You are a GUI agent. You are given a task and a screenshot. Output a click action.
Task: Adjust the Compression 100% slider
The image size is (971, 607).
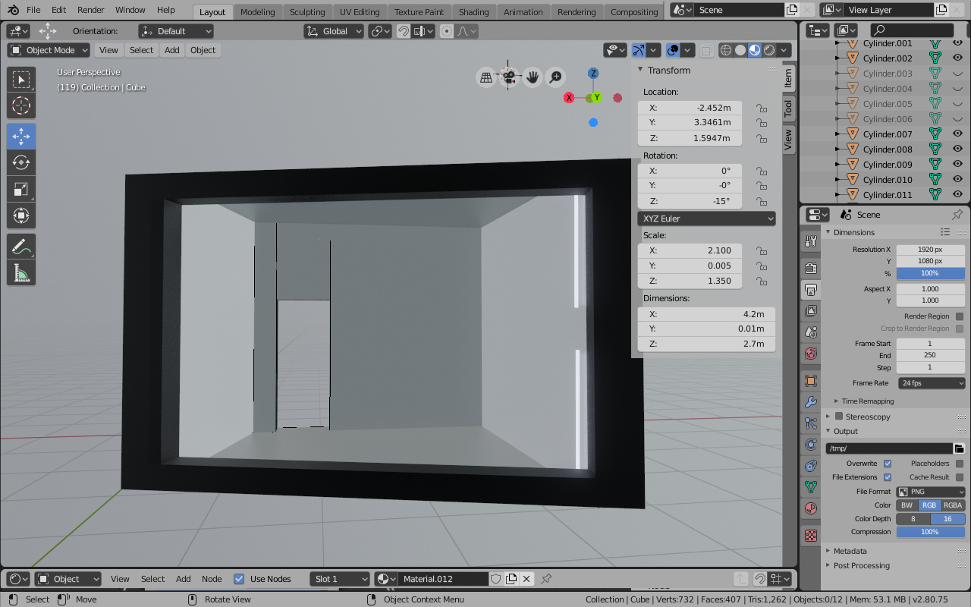coord(931,532)
